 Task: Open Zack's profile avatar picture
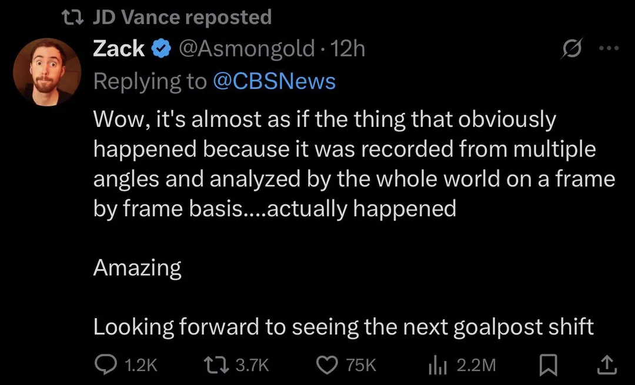coord(47,76)
